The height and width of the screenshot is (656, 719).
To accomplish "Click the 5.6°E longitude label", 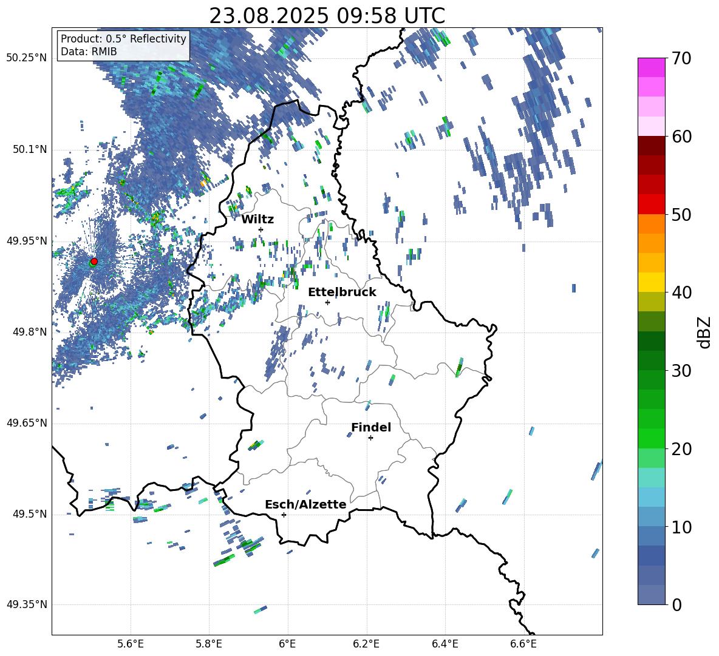I will pos(131,644).
